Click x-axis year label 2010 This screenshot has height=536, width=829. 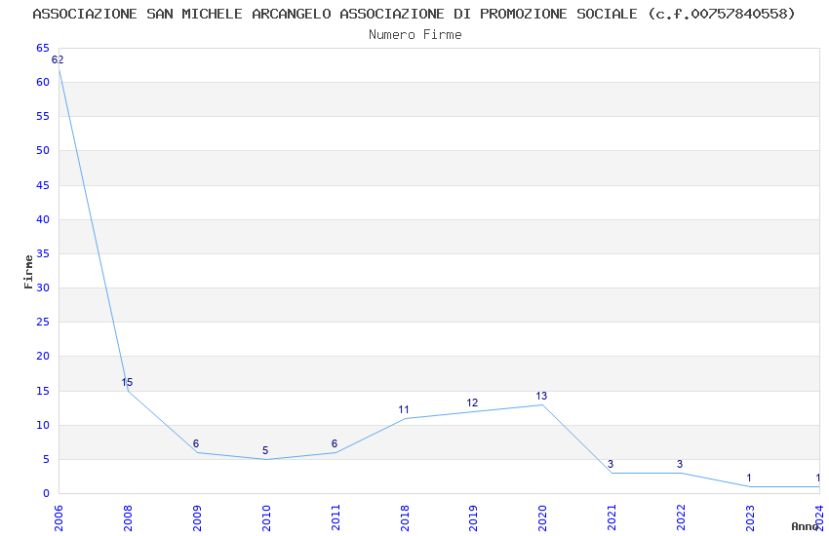[x=266, y=517]
